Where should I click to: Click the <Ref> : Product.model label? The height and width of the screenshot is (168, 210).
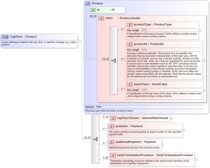pyautogui.click(x=123, y=18)
